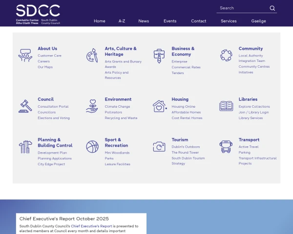Click the Planning buildings icon

(25, 147)
